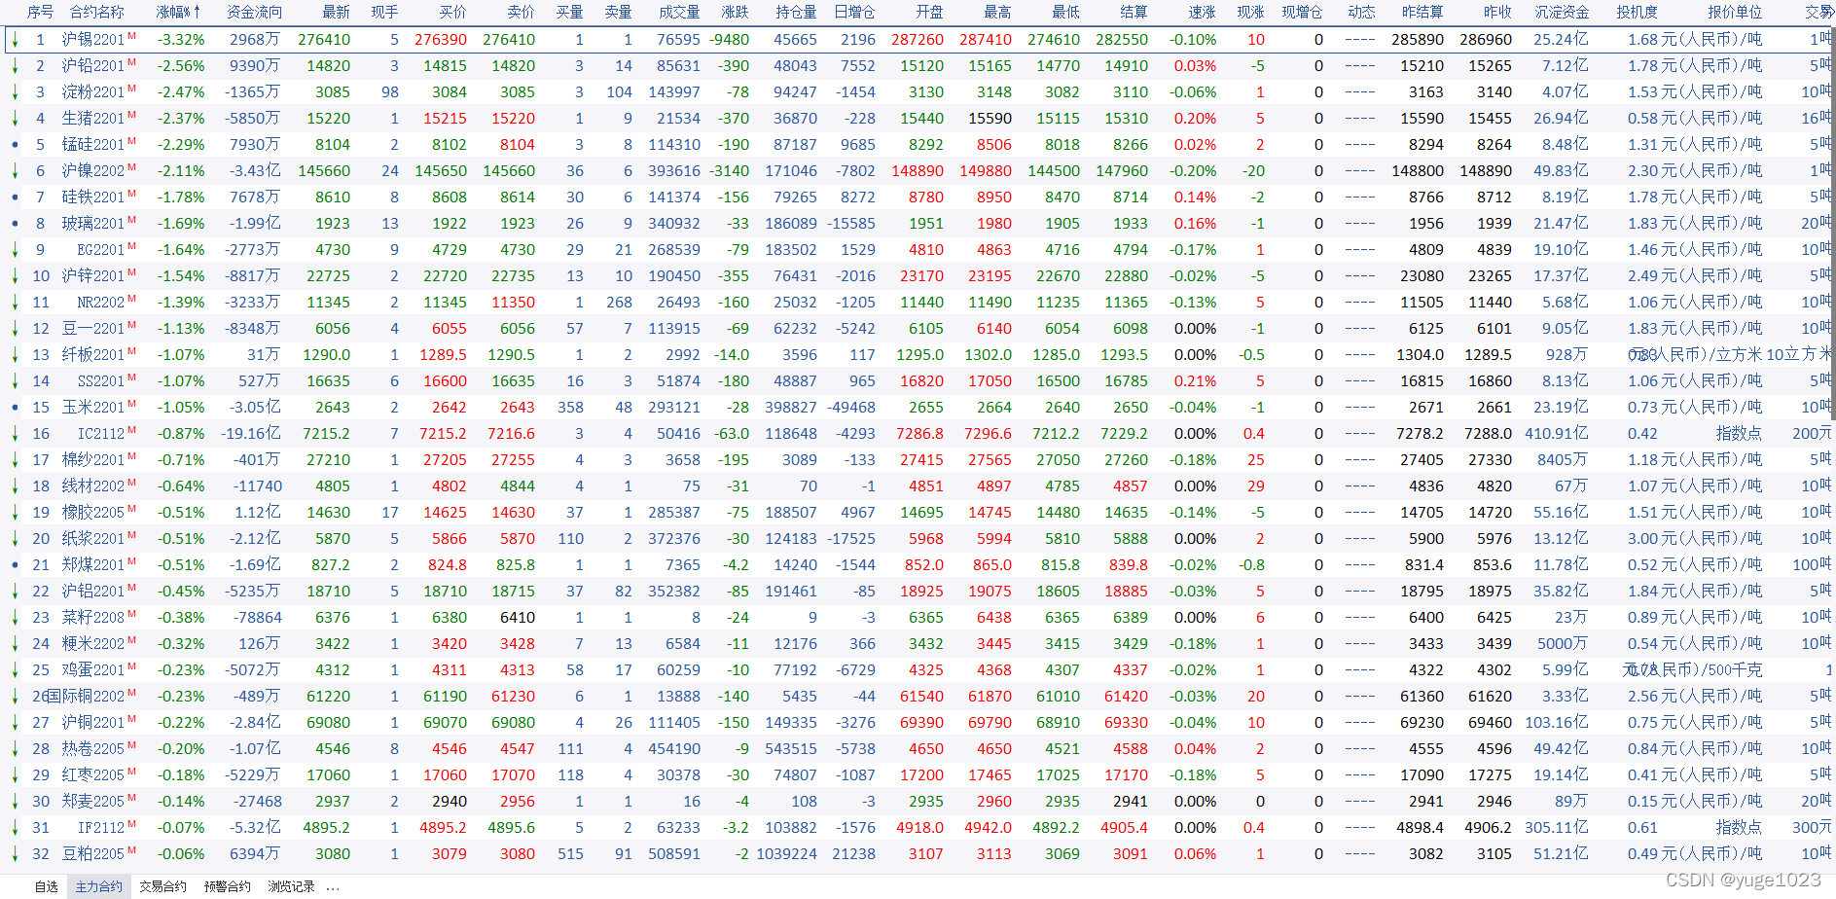The height and width of the screenshot is (899, 1836).
Task: Click the -19.16亿 fund flow for IC2112
Action: click(x=251, y=434)
